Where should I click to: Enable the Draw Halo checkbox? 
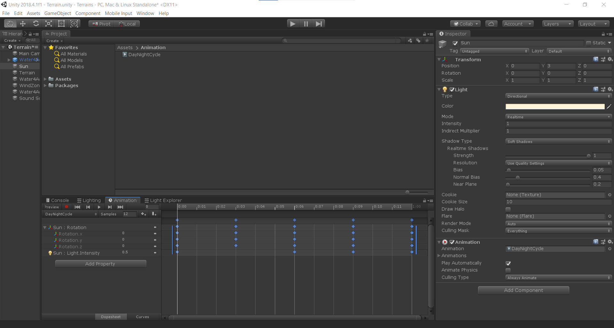[508, 209]
